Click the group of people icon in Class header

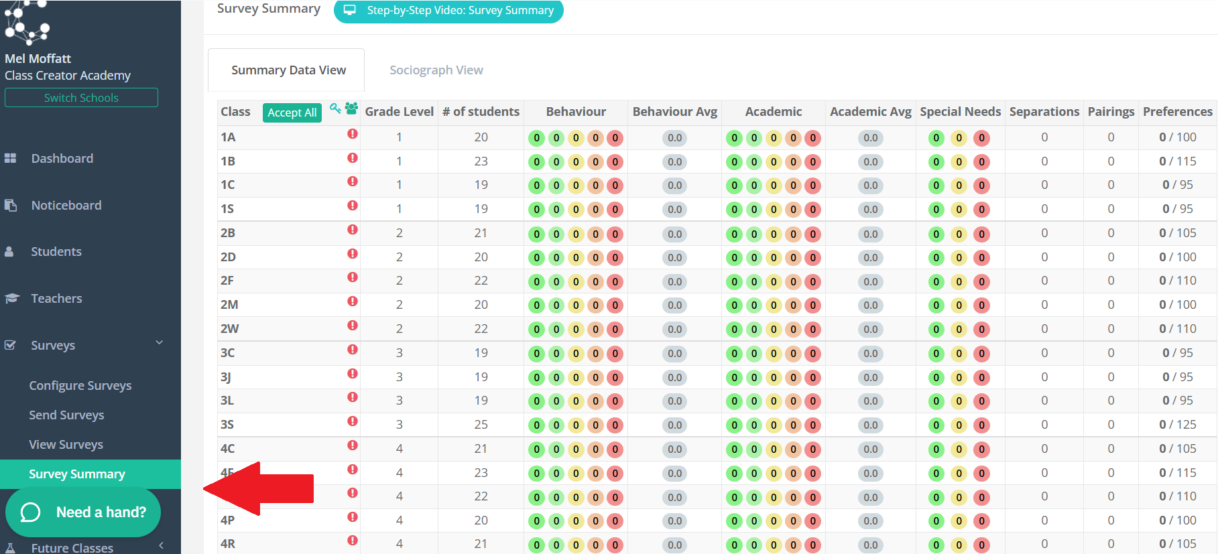click(x=351, y=109)
